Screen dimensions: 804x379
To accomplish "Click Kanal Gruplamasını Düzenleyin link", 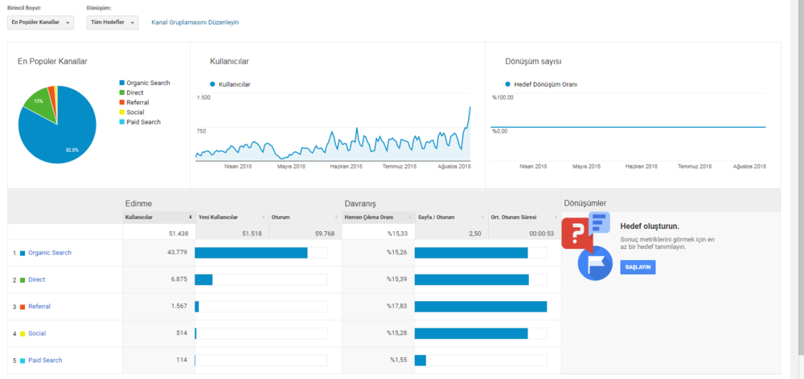I will (195, 22).
